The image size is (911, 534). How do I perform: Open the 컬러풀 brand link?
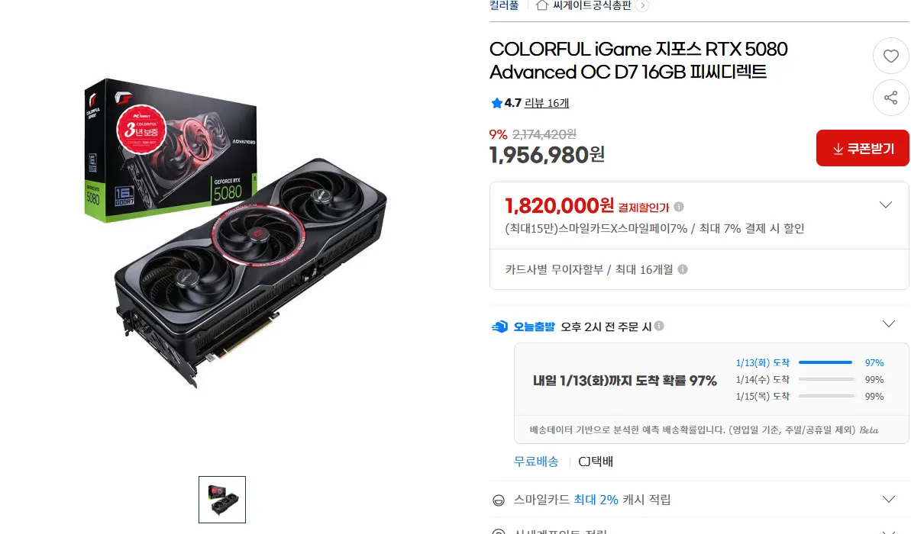point(504,5)
